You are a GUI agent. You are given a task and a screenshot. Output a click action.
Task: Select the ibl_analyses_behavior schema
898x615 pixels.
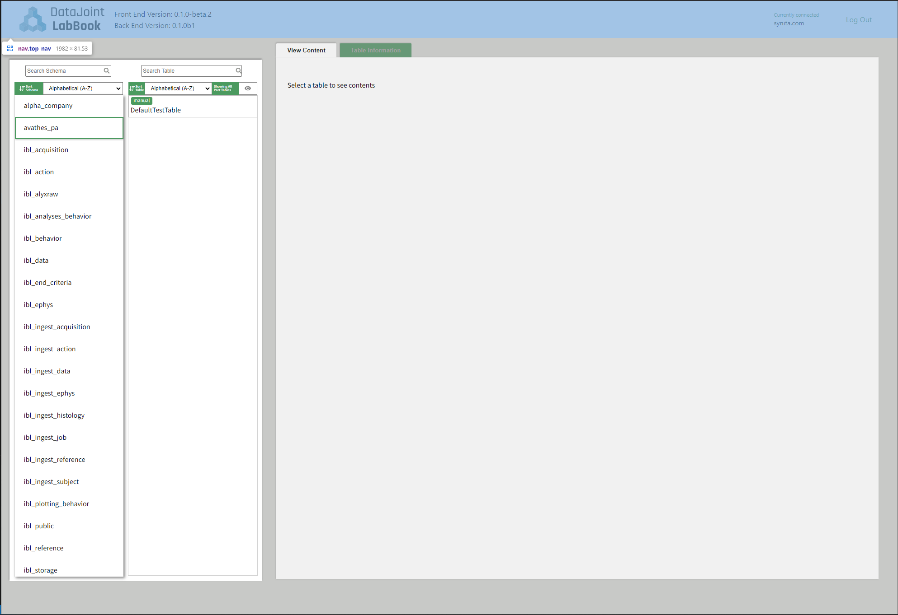69,216
